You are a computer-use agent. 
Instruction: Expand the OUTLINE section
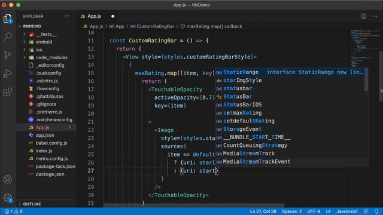[x=47, y=204]
